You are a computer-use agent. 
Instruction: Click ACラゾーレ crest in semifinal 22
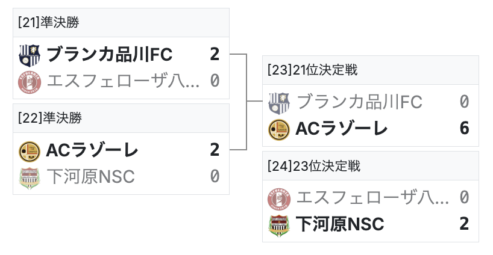29,150
